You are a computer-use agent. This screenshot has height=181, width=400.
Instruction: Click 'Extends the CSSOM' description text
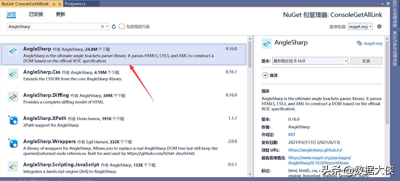click(73, 79)
